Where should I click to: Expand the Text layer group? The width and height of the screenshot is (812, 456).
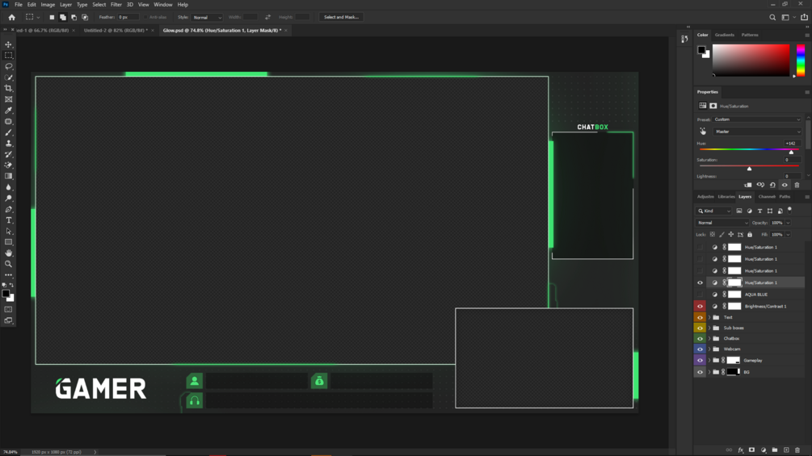(x=709, y=317)
